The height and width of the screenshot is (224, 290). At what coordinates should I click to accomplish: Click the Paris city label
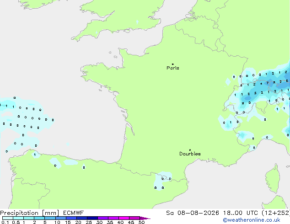click(173, 68)
